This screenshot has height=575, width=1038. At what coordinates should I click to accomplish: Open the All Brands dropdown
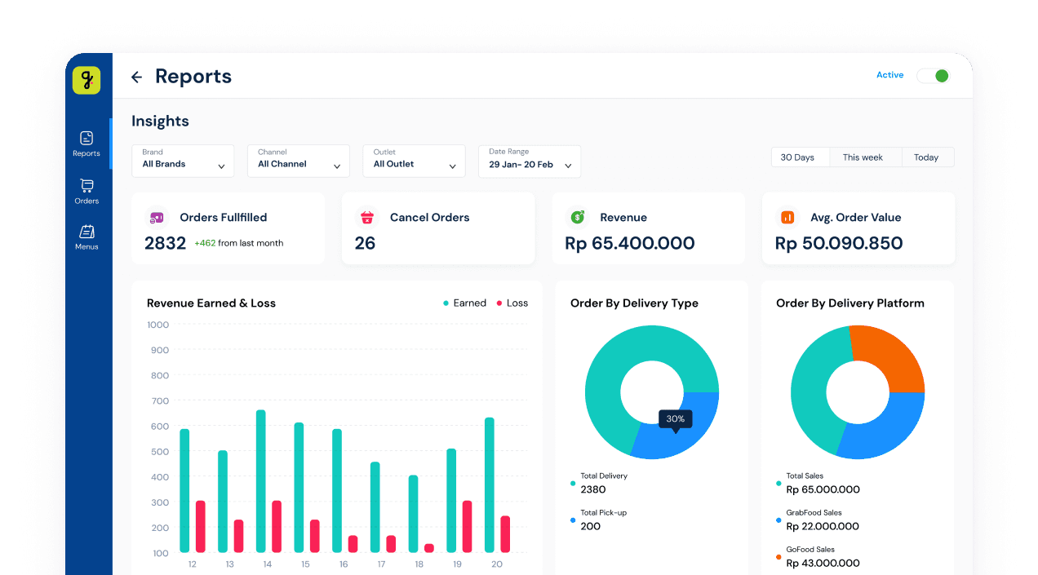click(183, 161)
